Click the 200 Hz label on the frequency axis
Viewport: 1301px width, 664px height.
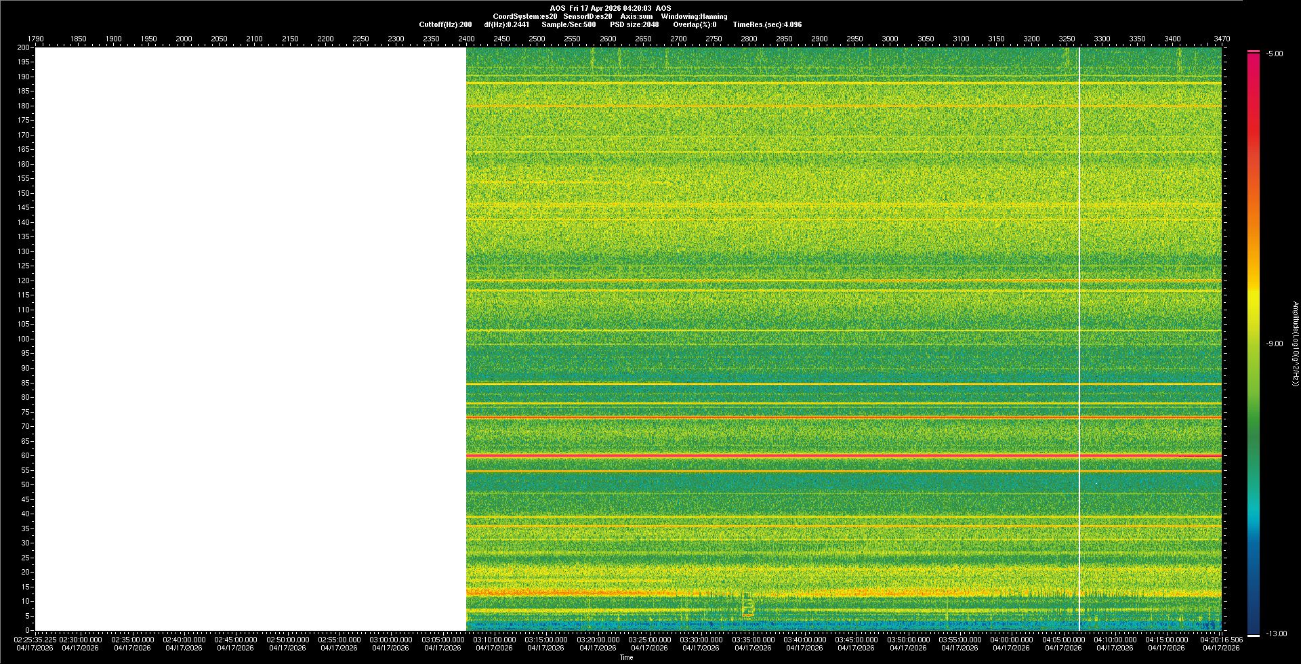tap(24, 47)
